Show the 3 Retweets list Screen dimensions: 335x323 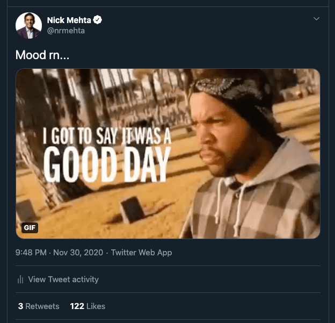[39, 306]
